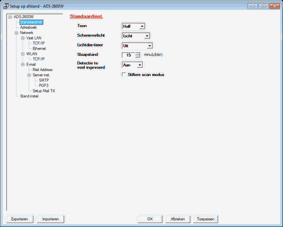283x227 pixels.
Task: Select TCP/IP under WLAN
Action: pos(38,59)
